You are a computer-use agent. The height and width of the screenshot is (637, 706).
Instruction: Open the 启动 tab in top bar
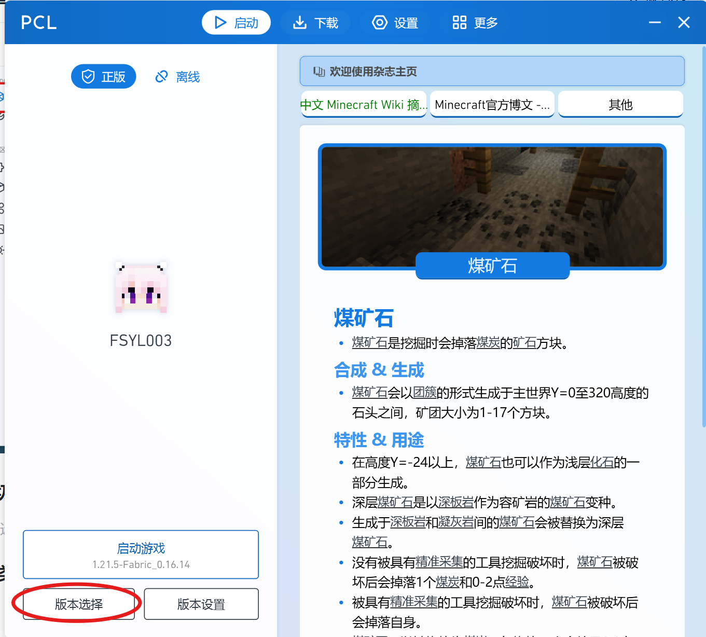[x=236, y=23]
